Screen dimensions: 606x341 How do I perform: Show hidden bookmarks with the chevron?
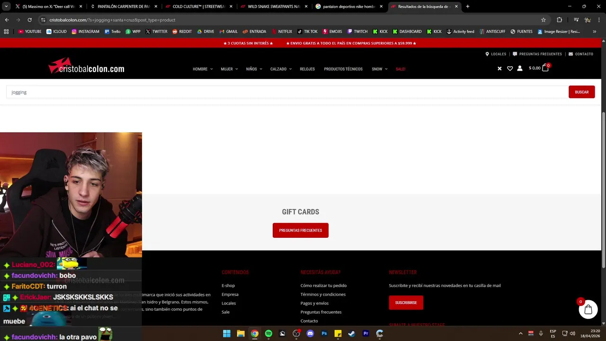coord(594,31)
